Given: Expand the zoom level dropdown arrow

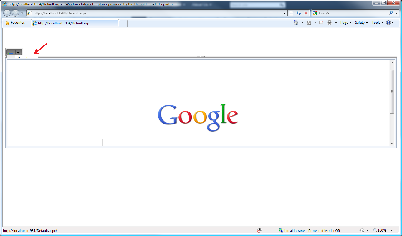Looking at the screenshot, I should tap(392, 230).
